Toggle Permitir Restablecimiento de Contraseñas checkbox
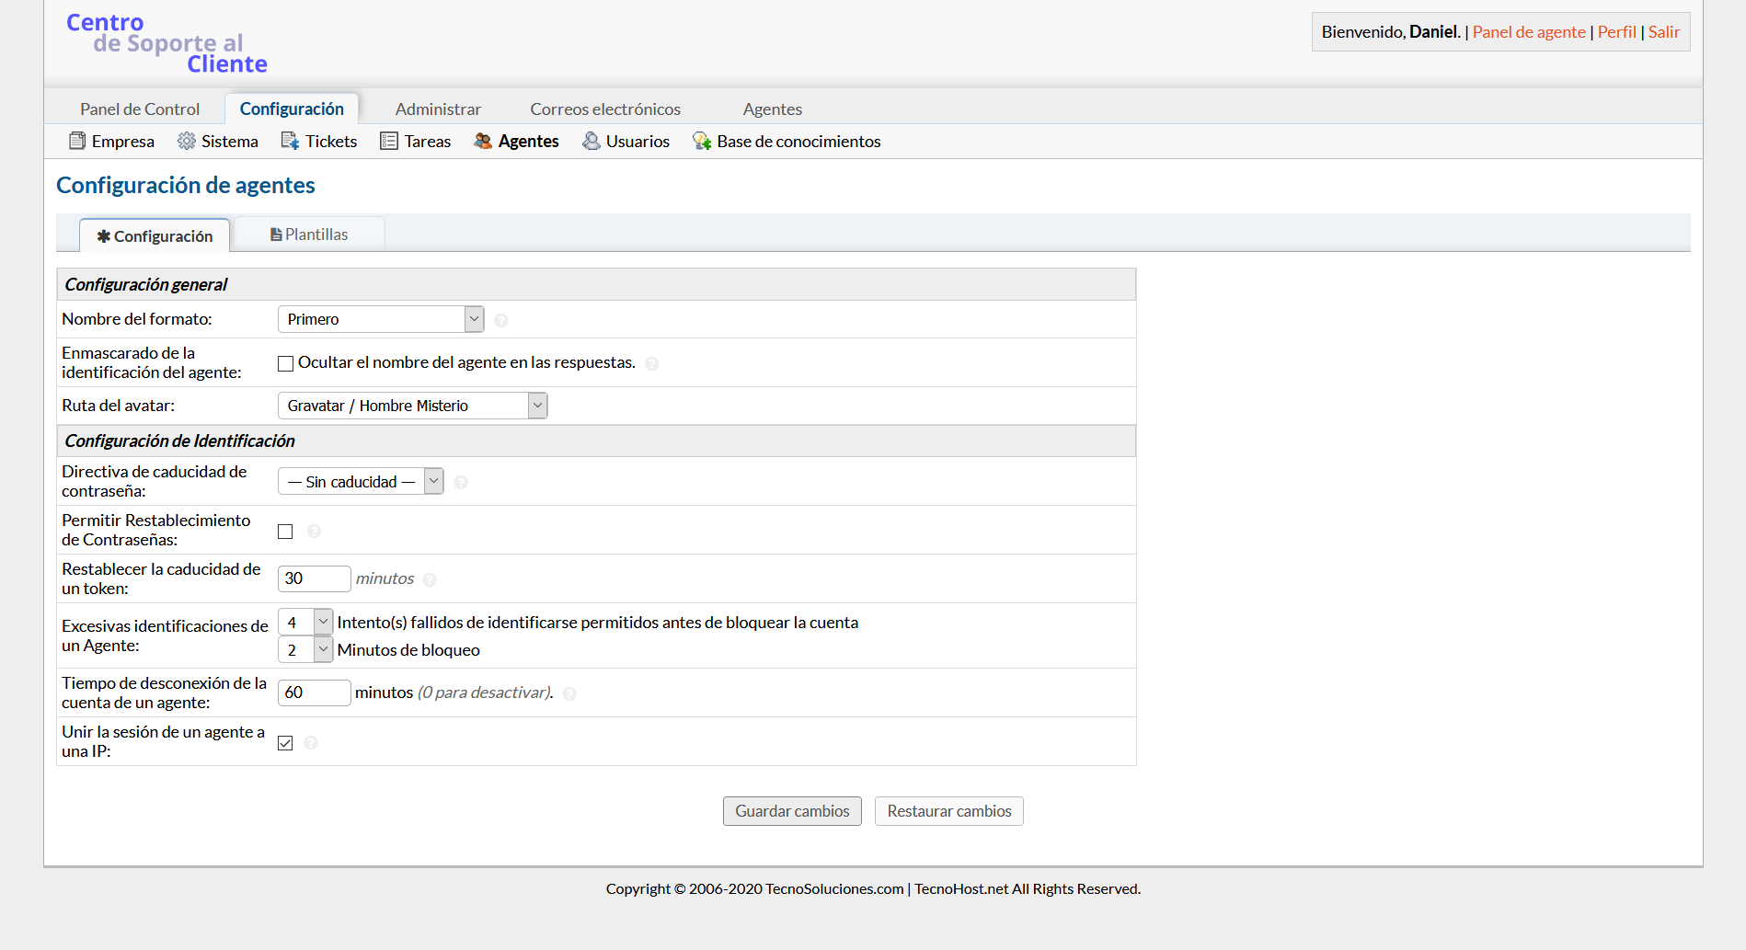Viewport: 1746px width, 950px height. click(x=286, y=532)
